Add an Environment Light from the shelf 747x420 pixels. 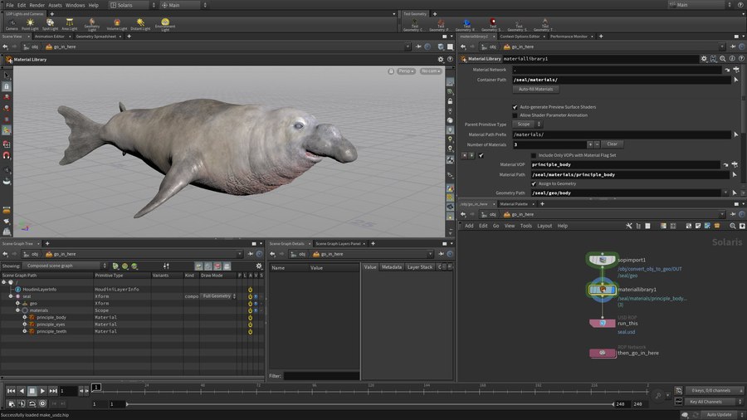[x=165, y=22]
